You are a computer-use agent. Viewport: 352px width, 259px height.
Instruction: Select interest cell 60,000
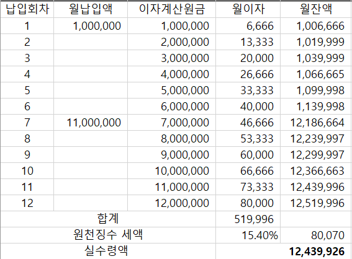point(248,155)
